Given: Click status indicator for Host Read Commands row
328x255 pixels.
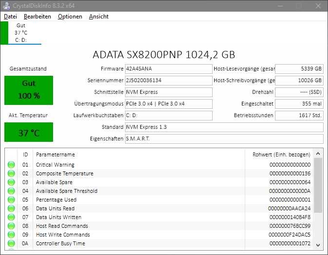Looking at the screenshot, I should [x=11, y=226].
